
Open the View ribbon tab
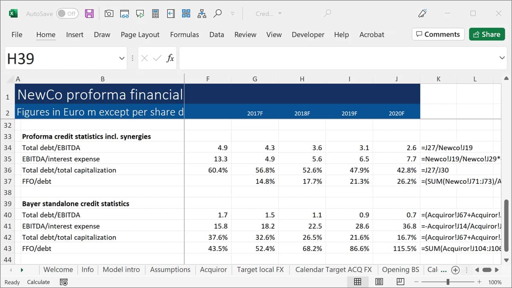click(x=274, y=35)
